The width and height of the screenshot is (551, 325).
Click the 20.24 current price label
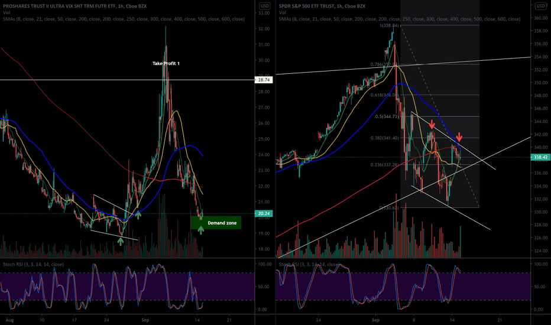pos(264,214)
